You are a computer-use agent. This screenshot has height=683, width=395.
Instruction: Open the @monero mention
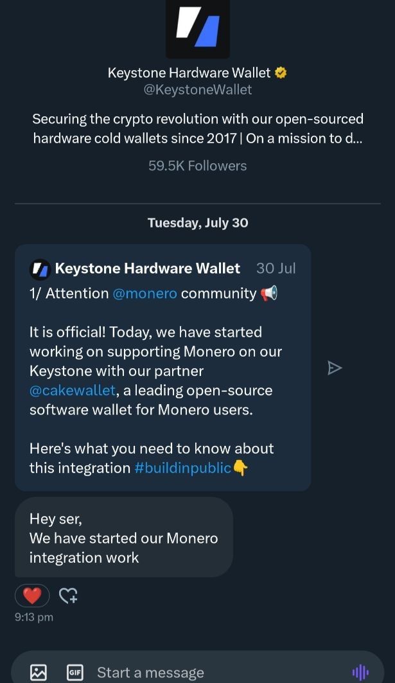click(145, 294)
